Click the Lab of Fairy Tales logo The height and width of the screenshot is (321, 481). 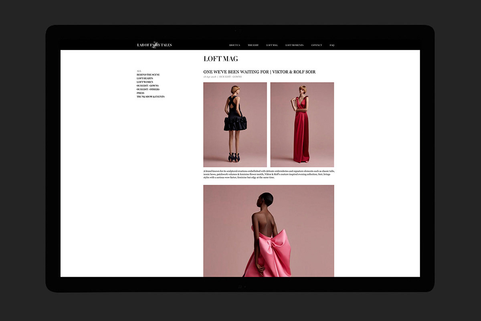click(x=154, y=45)
